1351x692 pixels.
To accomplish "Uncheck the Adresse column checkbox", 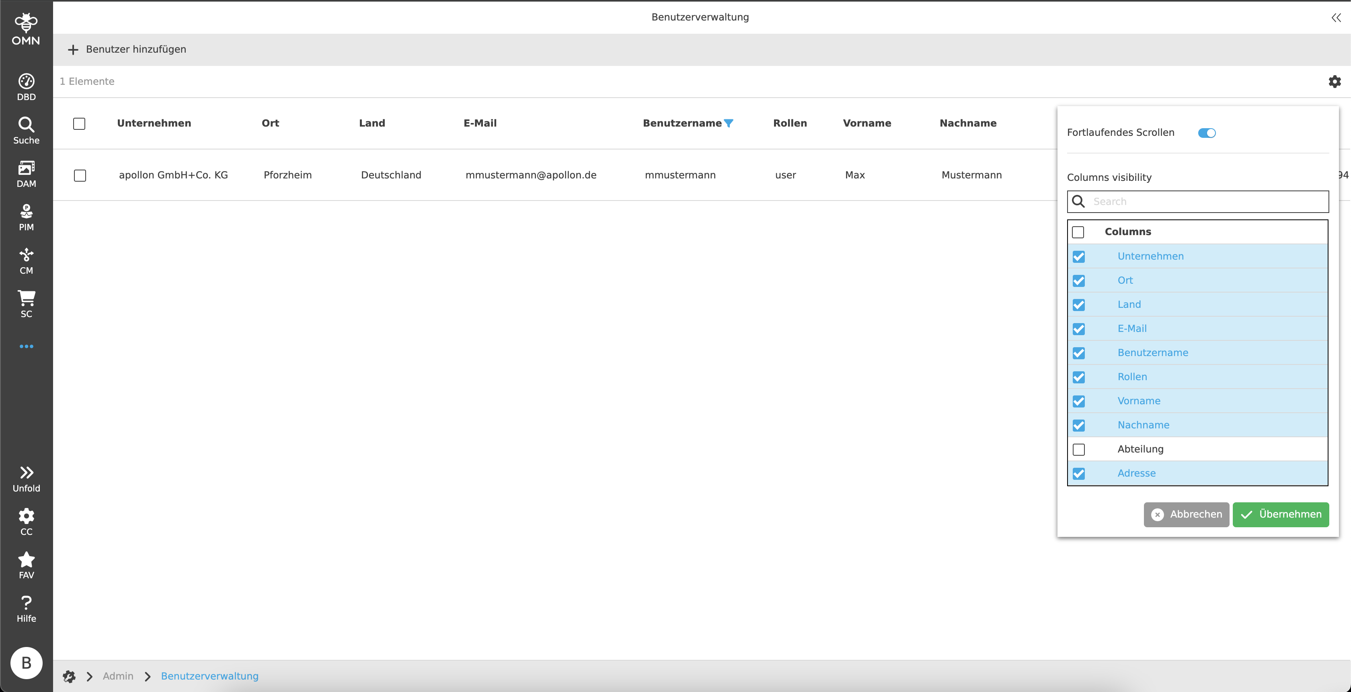I will [1078, 473].
